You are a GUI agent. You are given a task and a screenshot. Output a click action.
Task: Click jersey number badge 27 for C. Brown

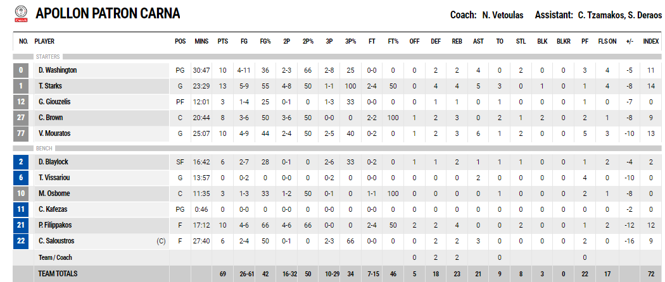(x=21, y=118)
